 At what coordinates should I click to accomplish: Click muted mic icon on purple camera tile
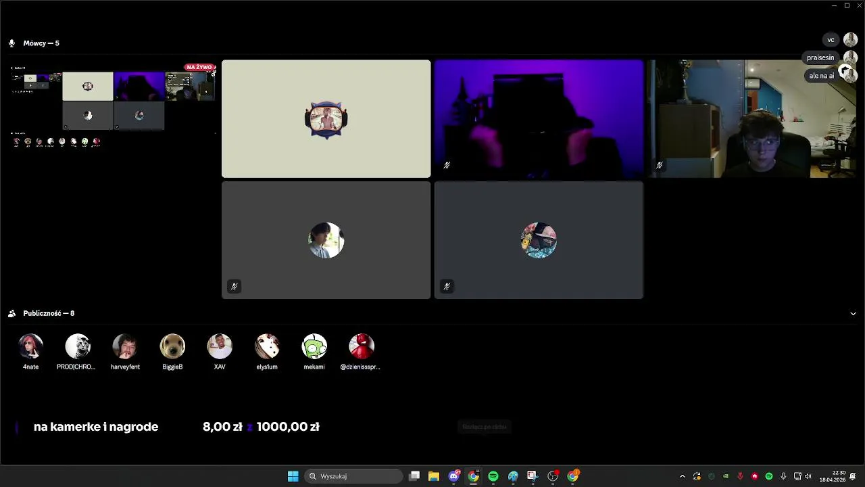point(447,165)
